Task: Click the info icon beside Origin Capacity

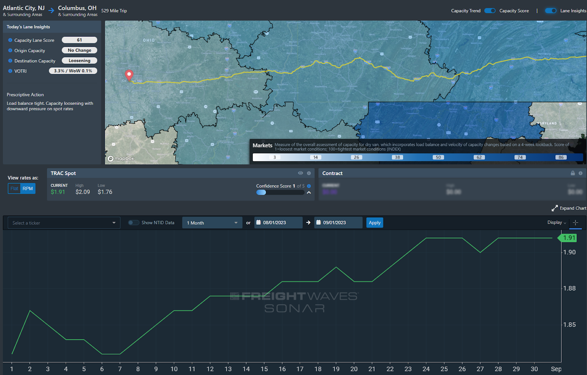Action: point(10,51)
